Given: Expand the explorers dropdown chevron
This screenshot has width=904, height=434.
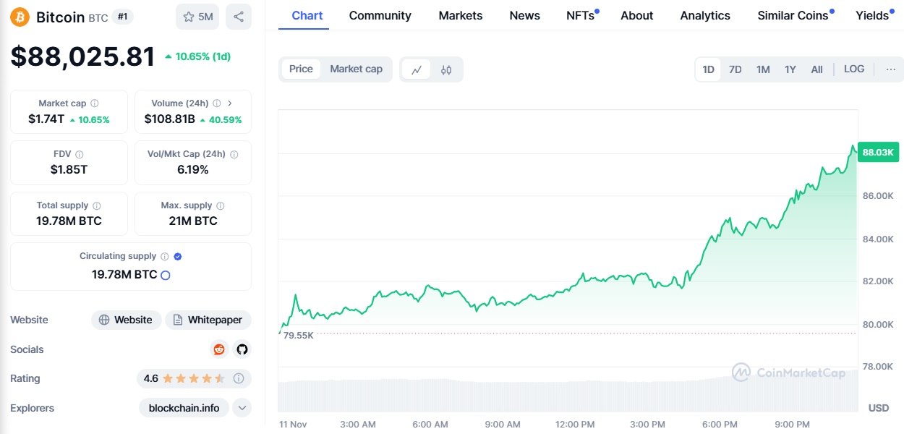Looking at the screenshot, I should 242,408.
